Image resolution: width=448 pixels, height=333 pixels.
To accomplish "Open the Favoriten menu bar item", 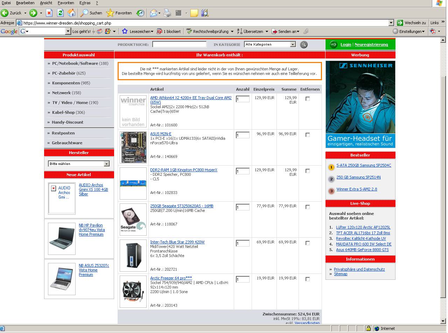I will click(x=66, y=3).
